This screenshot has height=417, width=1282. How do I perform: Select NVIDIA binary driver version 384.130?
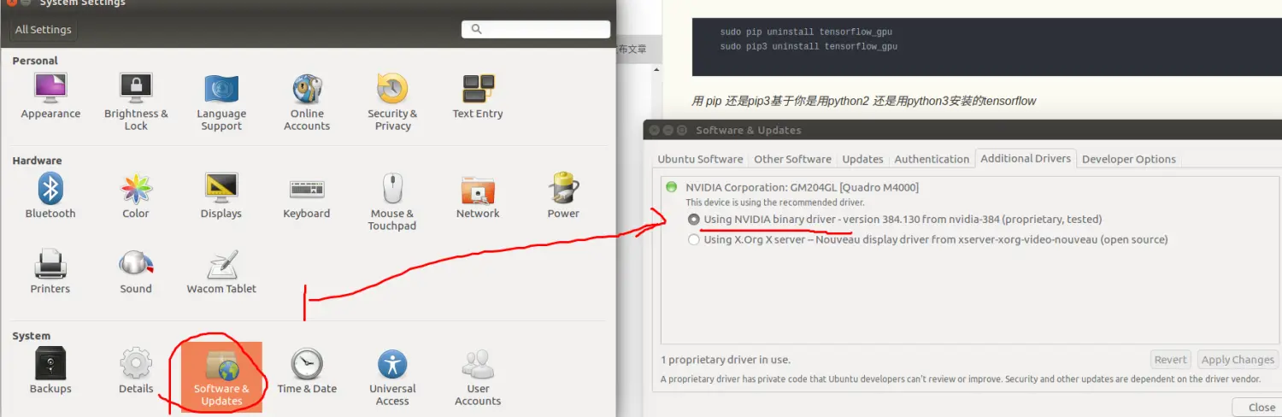[x=895, y=220]
